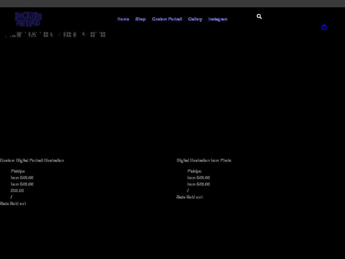Open the Digital Illustration from Photo product
The width and height of the screenshot is (345, 259).
(204, 160)
